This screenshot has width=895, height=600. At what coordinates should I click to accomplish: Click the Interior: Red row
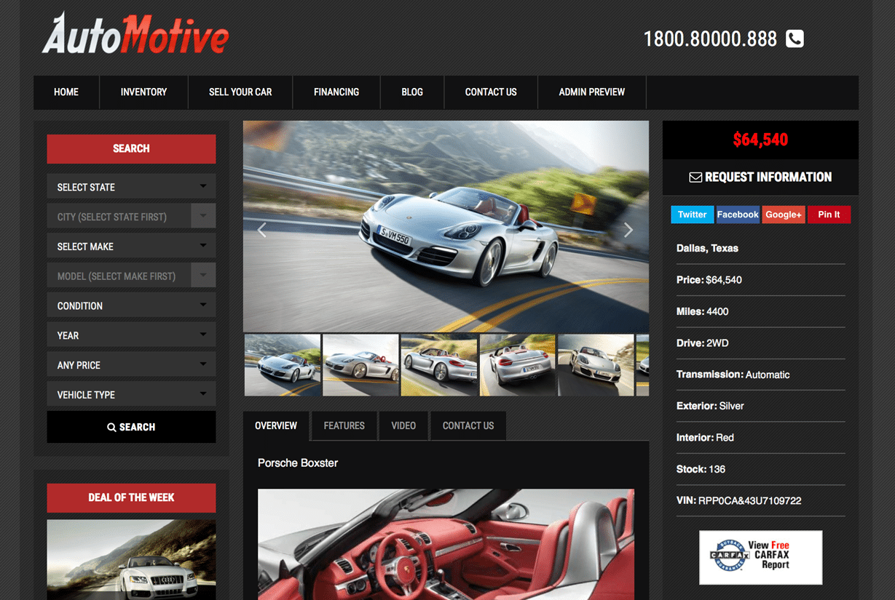pos(761,437)
